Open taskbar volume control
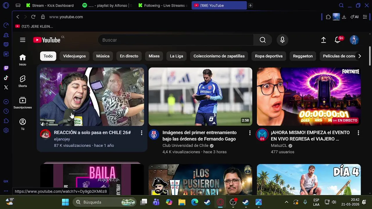 point(334,202)
